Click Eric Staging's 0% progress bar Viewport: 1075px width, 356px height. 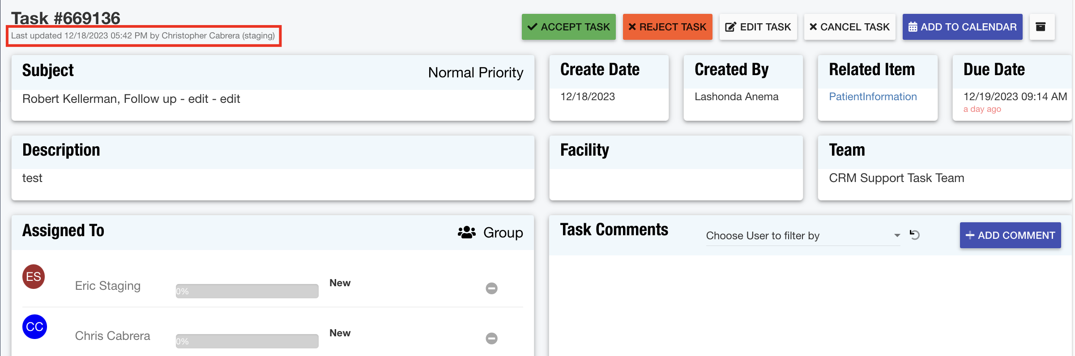pos(247,291)
